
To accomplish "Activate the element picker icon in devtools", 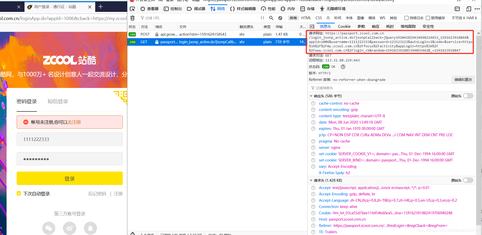I will (x=132, y=9).
